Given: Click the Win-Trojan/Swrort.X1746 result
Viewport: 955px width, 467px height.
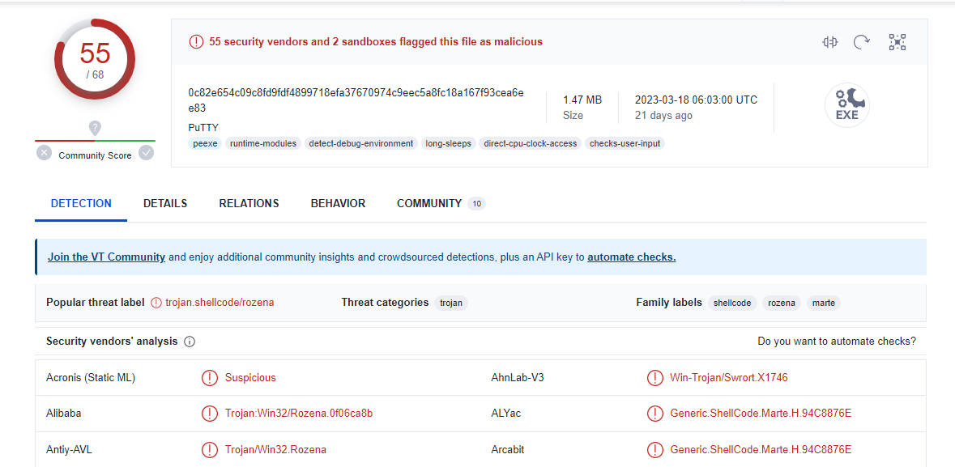Looking at the screenshot, I should coord(729,377).
